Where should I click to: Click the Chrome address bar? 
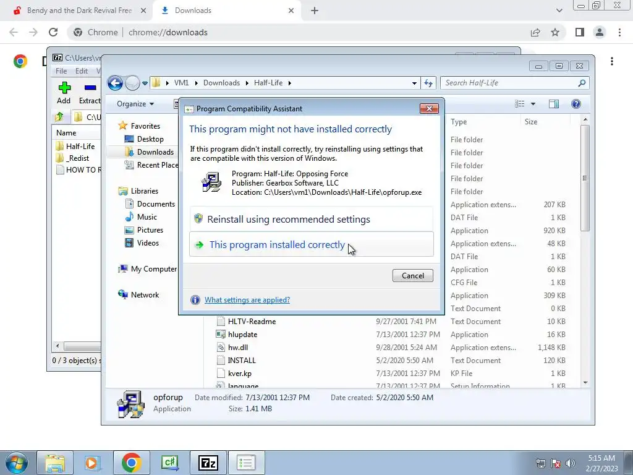pos(299,32)
